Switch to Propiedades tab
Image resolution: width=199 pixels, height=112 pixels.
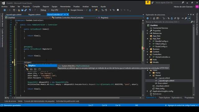tap(189, 98)
